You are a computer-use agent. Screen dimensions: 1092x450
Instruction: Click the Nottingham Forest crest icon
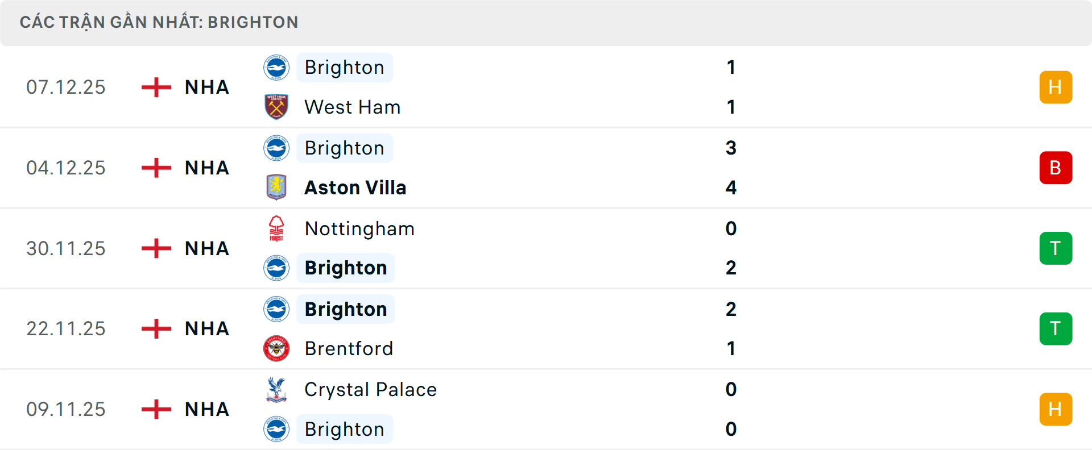coord(276,228)
